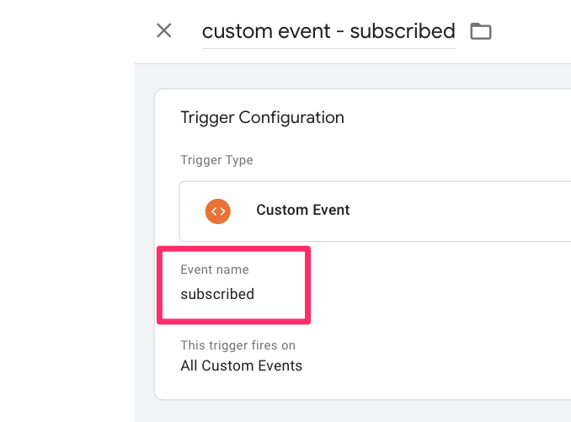The width and height of the screenshot is (571, 422).
Task: Click the underline beneath the trigger title
Action: (x=328, y=48)
